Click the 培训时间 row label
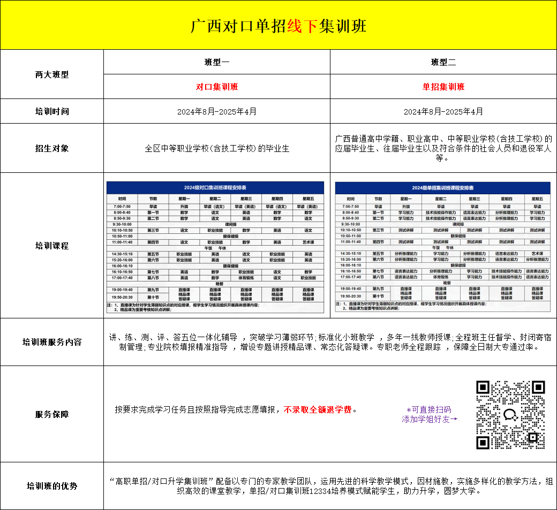The image size is (557, 510). 51,111
